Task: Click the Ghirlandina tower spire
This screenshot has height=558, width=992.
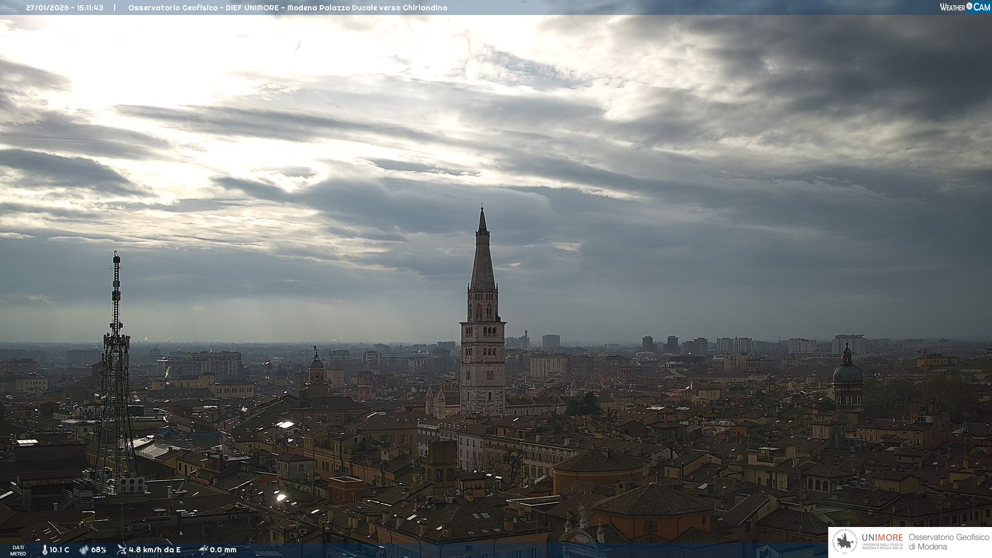Action: 483,258
